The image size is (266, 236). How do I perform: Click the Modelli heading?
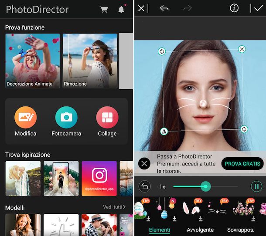pos(15,208)
